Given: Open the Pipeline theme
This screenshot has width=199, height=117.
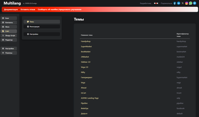Looking at the screenshot, I should (84, 103).
